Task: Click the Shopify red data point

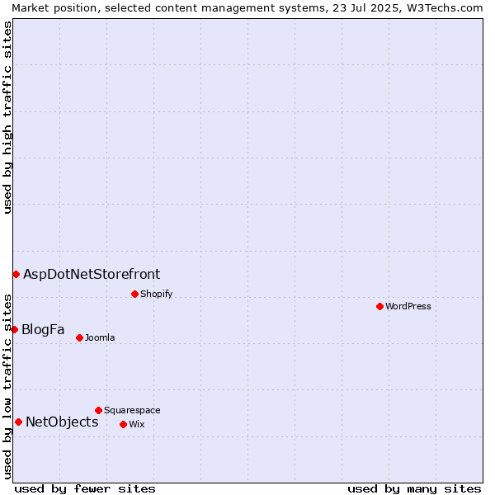Action: 134,295
